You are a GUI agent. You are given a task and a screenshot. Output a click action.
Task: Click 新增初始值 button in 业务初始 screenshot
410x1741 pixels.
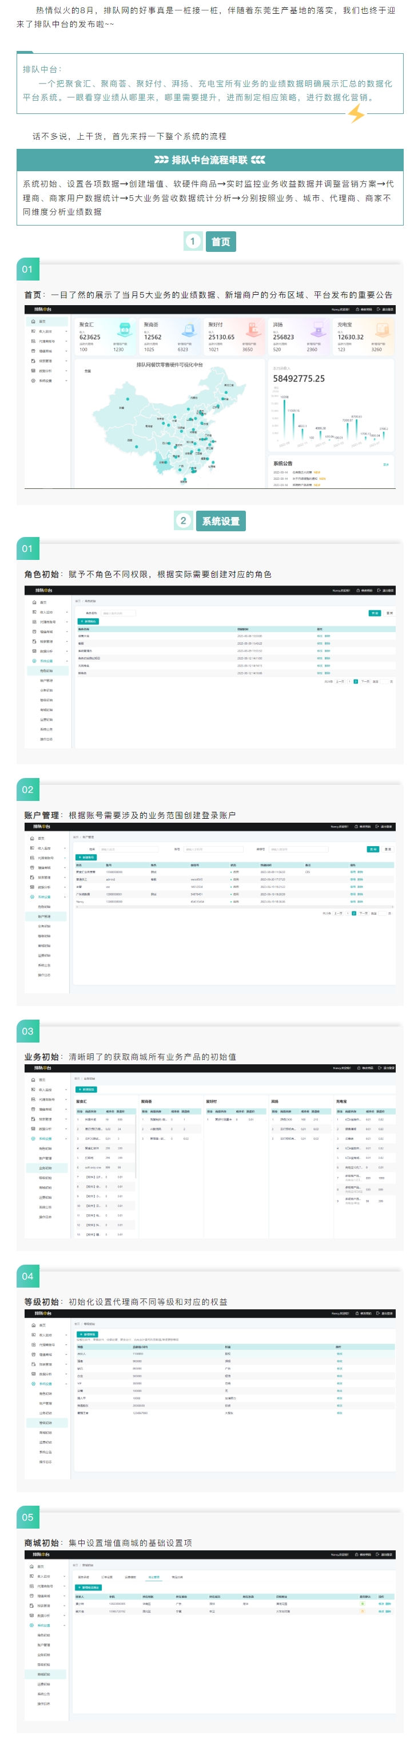pos(86,1089)
